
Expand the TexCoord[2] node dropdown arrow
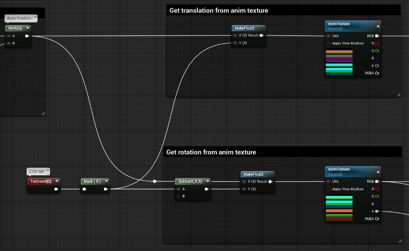click(x=57, y=181)
